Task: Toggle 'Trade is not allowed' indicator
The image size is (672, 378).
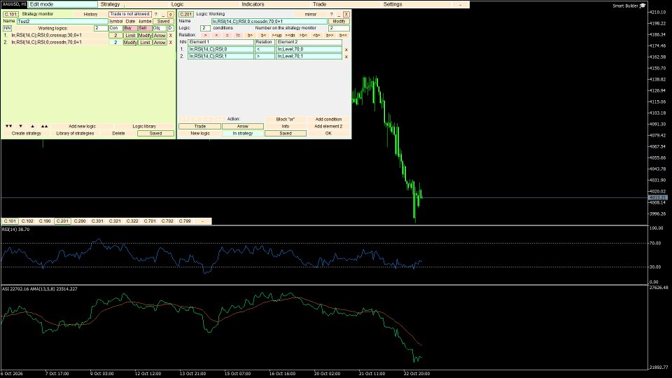Action: pos(130,14)
